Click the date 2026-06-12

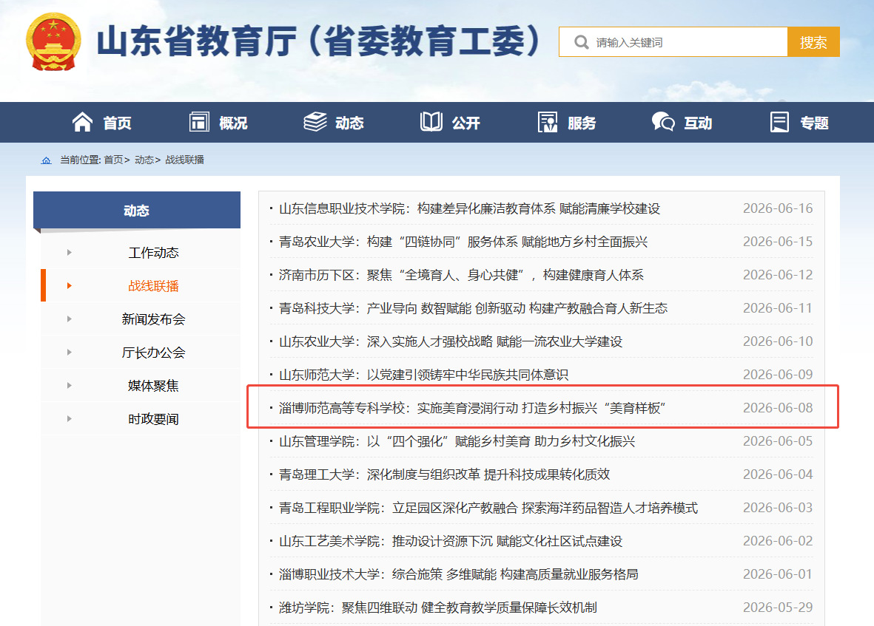pos(778,275)
